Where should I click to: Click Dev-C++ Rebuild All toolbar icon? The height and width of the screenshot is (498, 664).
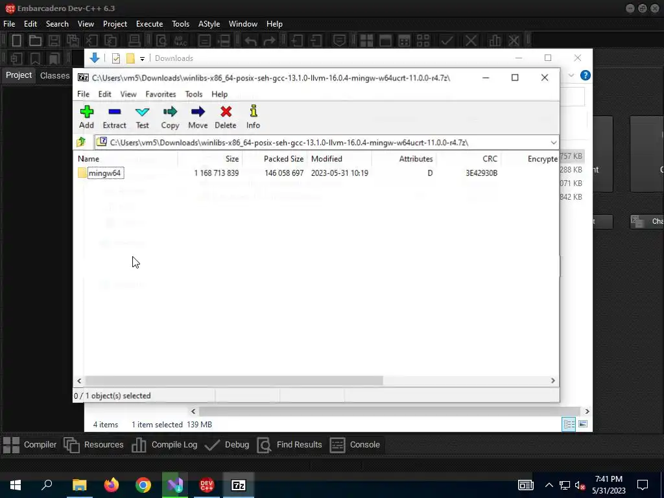coord(423,41)
